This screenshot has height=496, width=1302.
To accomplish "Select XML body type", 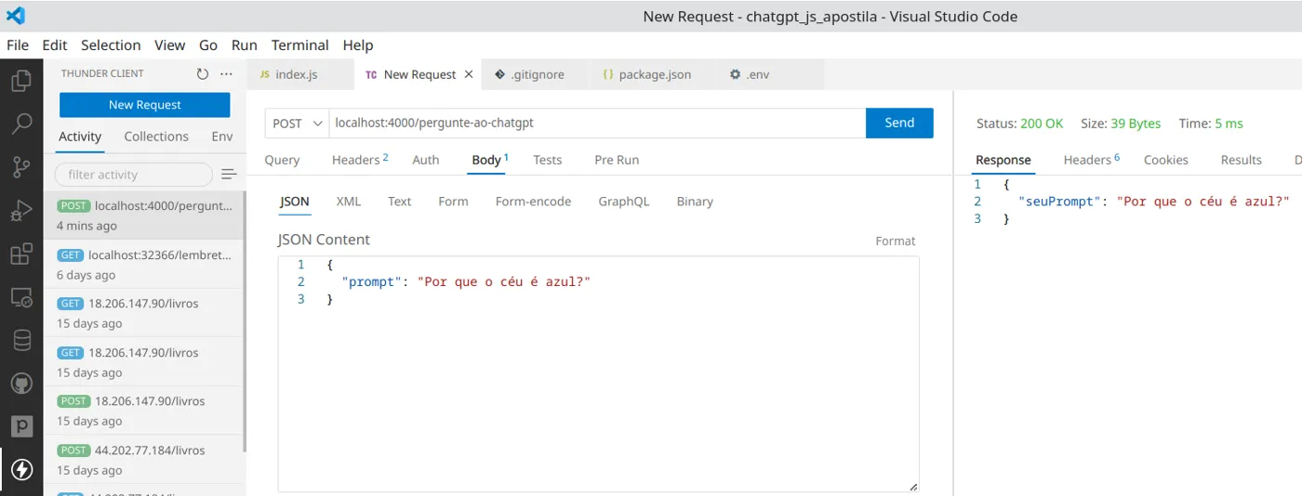I will [349, 202].
